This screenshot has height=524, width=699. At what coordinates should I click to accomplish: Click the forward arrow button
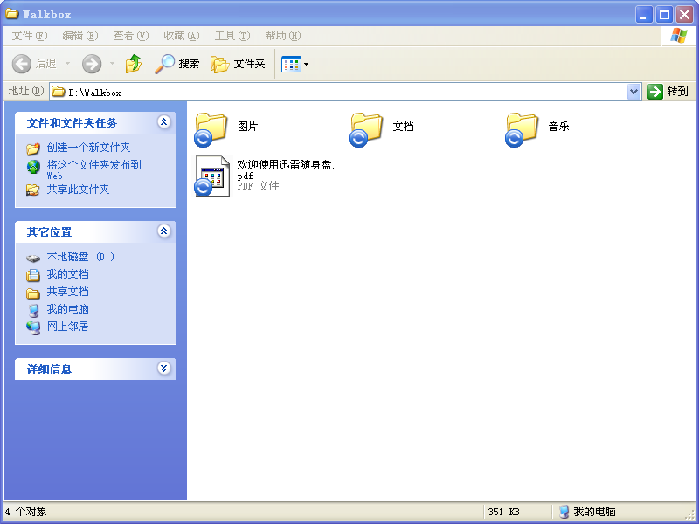click(x=92, y=64)
